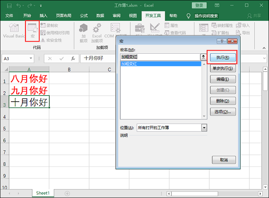Switch to the 插入 ribbon tab

click(43, 16)
